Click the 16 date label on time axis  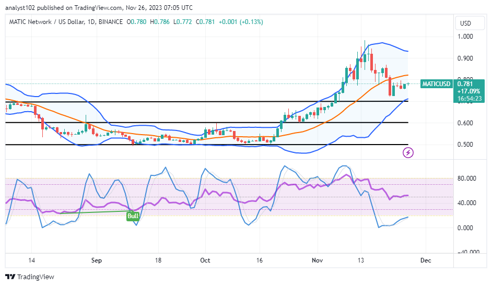pyautogui.click(x=259, y=260)
